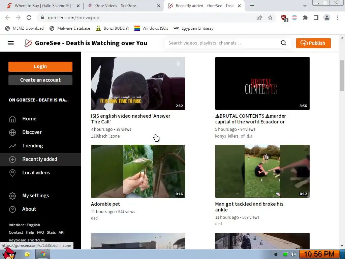The image size is (345, 259).
Task: Open the Trending arrow icon
Action: 12,146
